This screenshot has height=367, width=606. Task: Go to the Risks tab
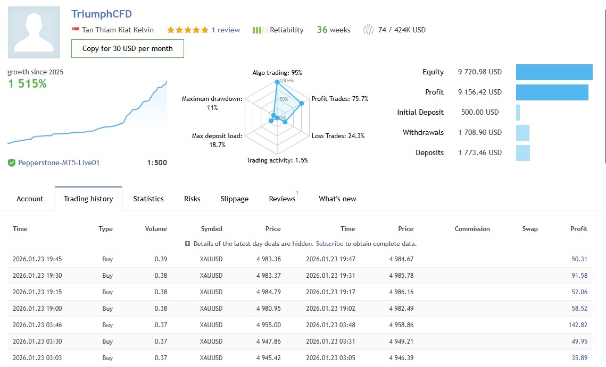(x=192, y=199)
